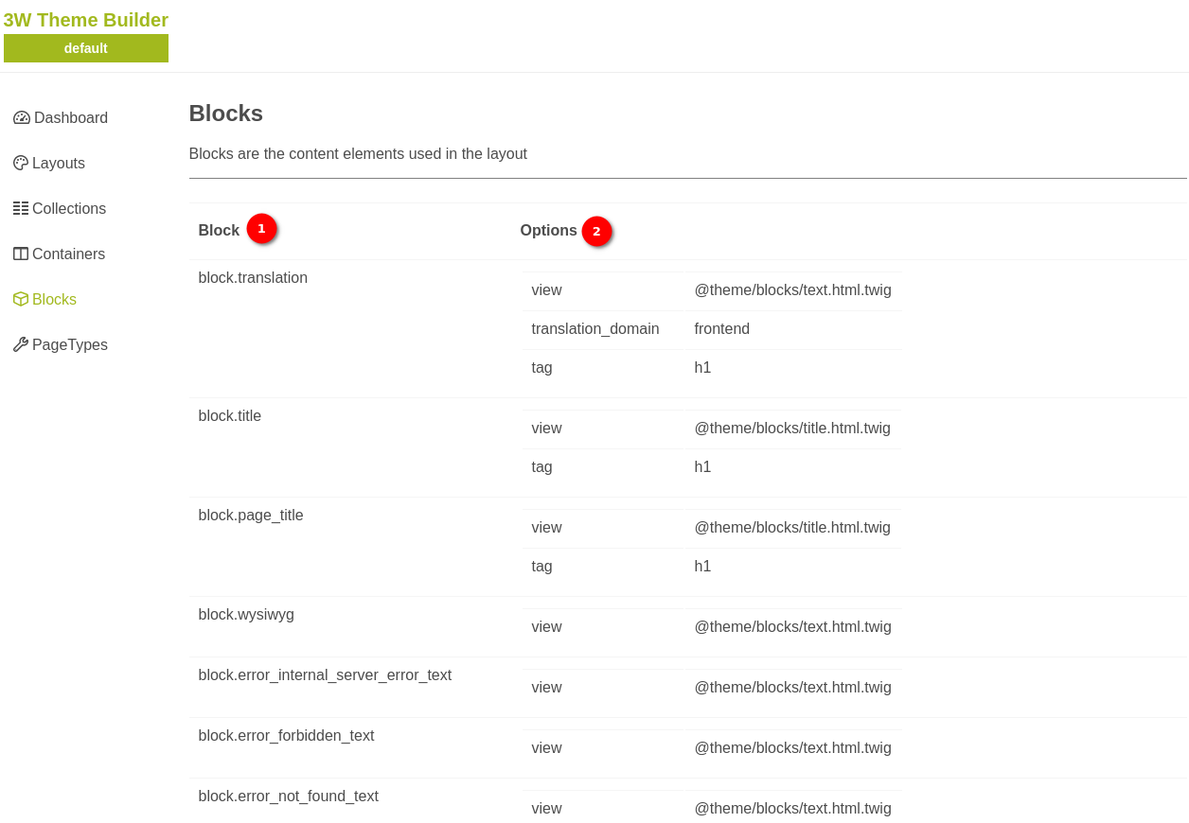
Task: Go to the Layouts section
Action: 59,164
